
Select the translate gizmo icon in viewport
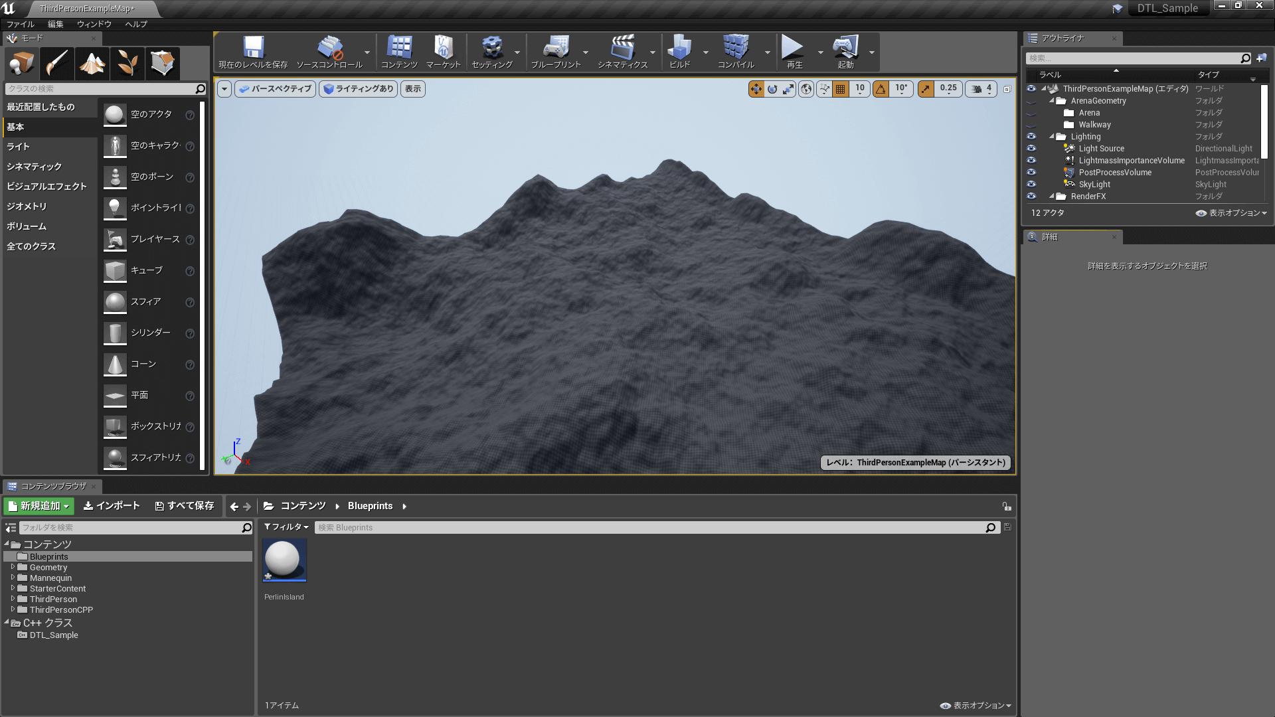click(756, 89)
